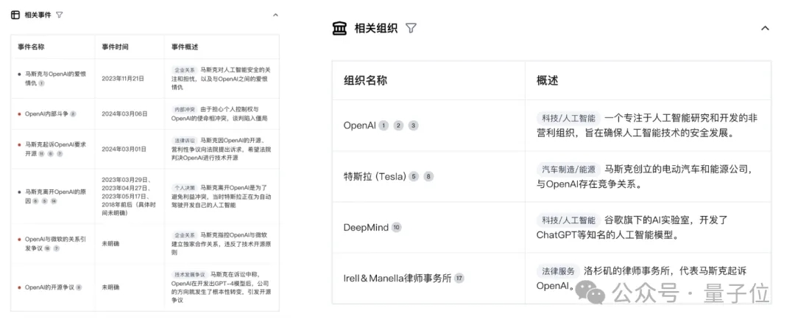Click the filter icon beside 相关组织

point(411,28)
